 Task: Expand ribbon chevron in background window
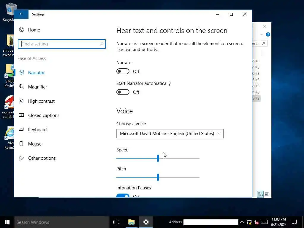click(261, 35)
